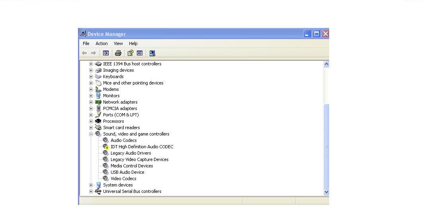Click the Mice category mouse icon

click(x=98, y=83)
